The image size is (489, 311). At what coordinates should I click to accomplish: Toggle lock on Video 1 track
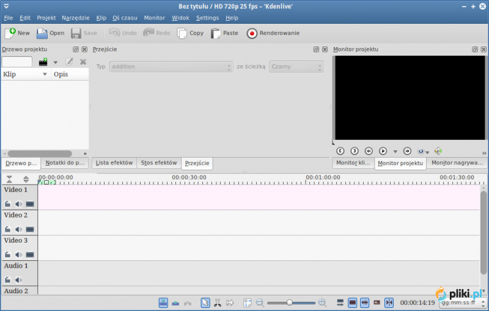(x=7, y=204)
